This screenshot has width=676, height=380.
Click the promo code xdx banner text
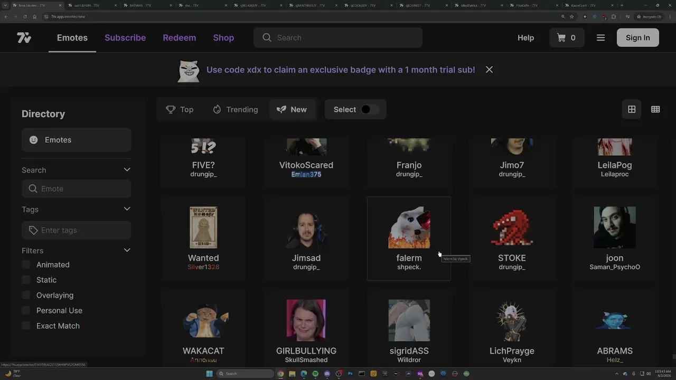point(341,70)
